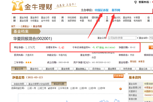This screenshot has height=102, width=153.
Task: Switch to the 投资组合 tab
Action: [97, 69]
